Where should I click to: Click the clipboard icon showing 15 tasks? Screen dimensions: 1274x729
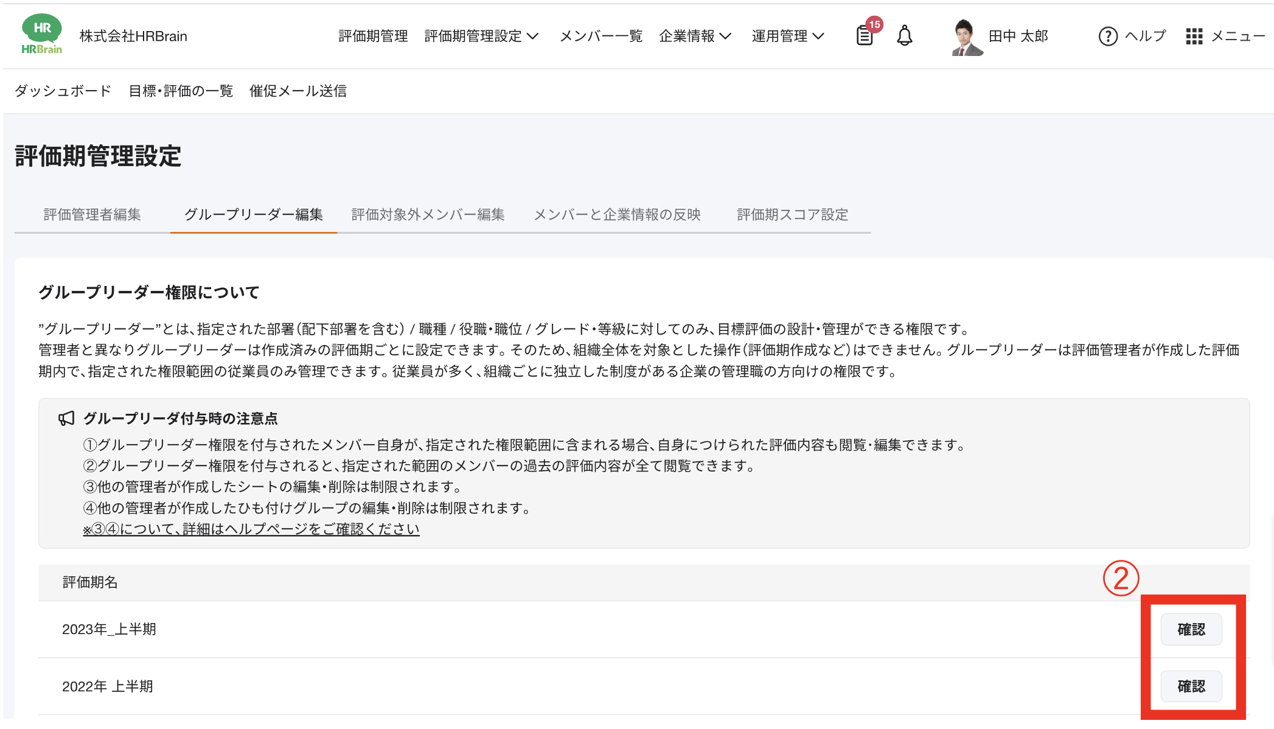(x=865, y=36)
